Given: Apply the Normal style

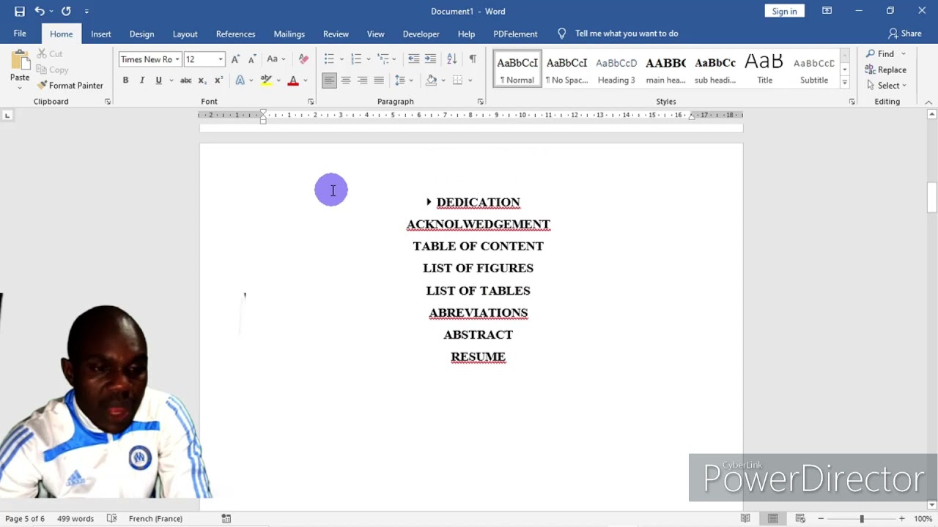Looking at the screenshot, I should point(517,69).
